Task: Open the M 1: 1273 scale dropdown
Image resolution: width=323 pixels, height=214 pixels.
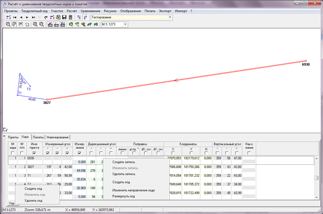Action: click(x=125, y=24)
